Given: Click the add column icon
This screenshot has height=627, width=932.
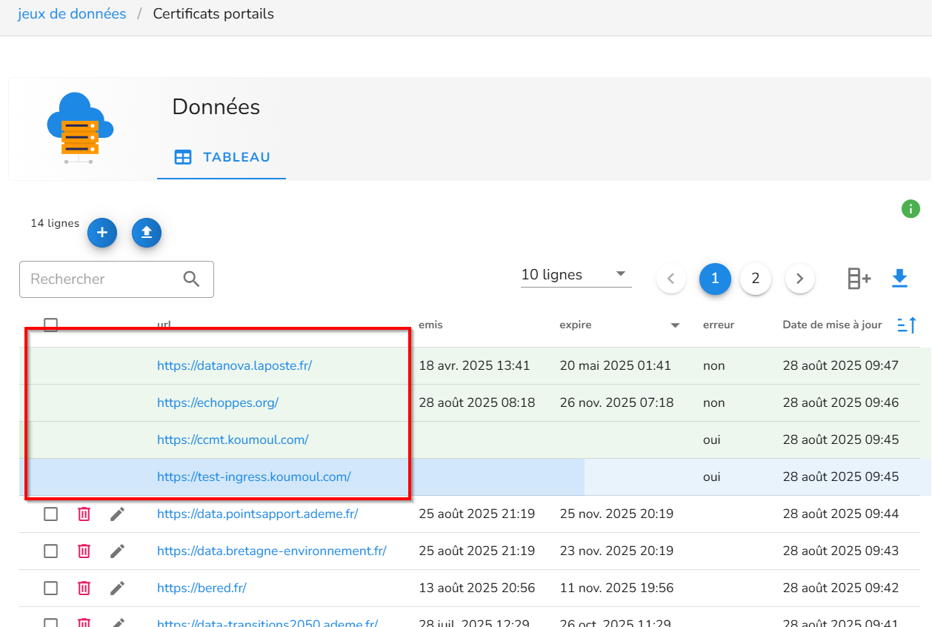Looking at the screenshot, I should (x=859, y=279).
